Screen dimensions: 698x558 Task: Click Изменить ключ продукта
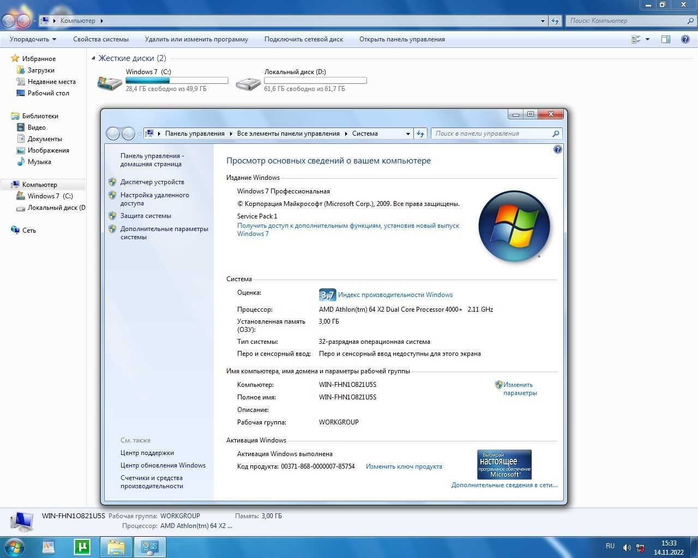pyautogui.click(x=404, y=466)
